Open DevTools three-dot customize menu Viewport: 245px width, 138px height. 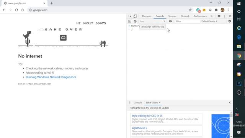[x=224, y=16]
